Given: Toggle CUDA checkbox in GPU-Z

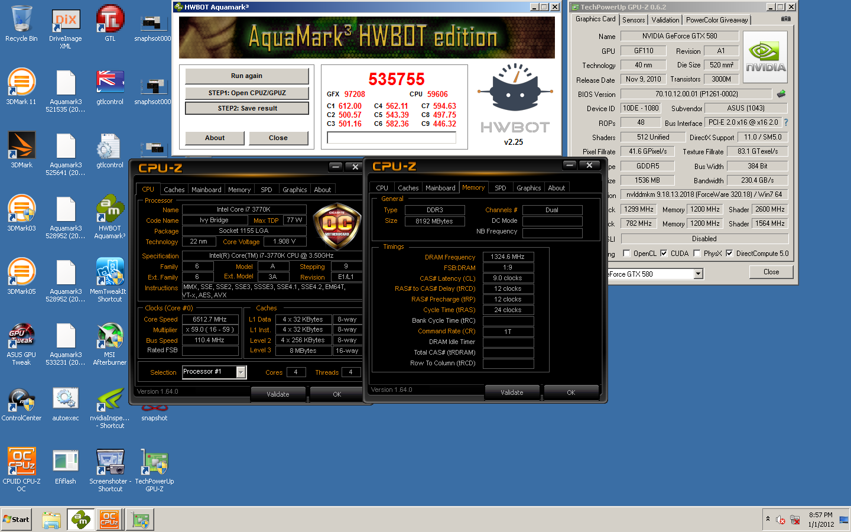Looking at the screenshot, I should click(664, 253).
